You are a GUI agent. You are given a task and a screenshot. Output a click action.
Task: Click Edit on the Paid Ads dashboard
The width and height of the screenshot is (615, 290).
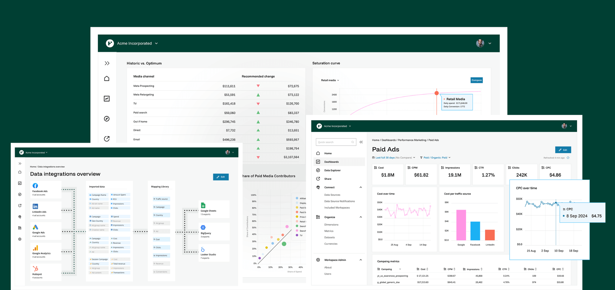pos(563,150)
